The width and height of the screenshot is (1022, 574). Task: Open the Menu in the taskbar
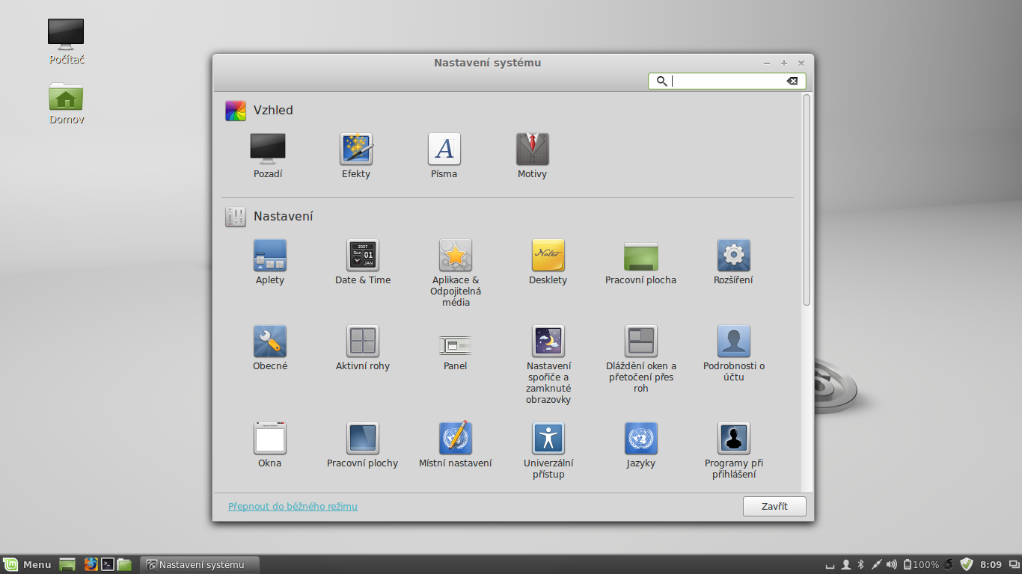click(28, 564)
